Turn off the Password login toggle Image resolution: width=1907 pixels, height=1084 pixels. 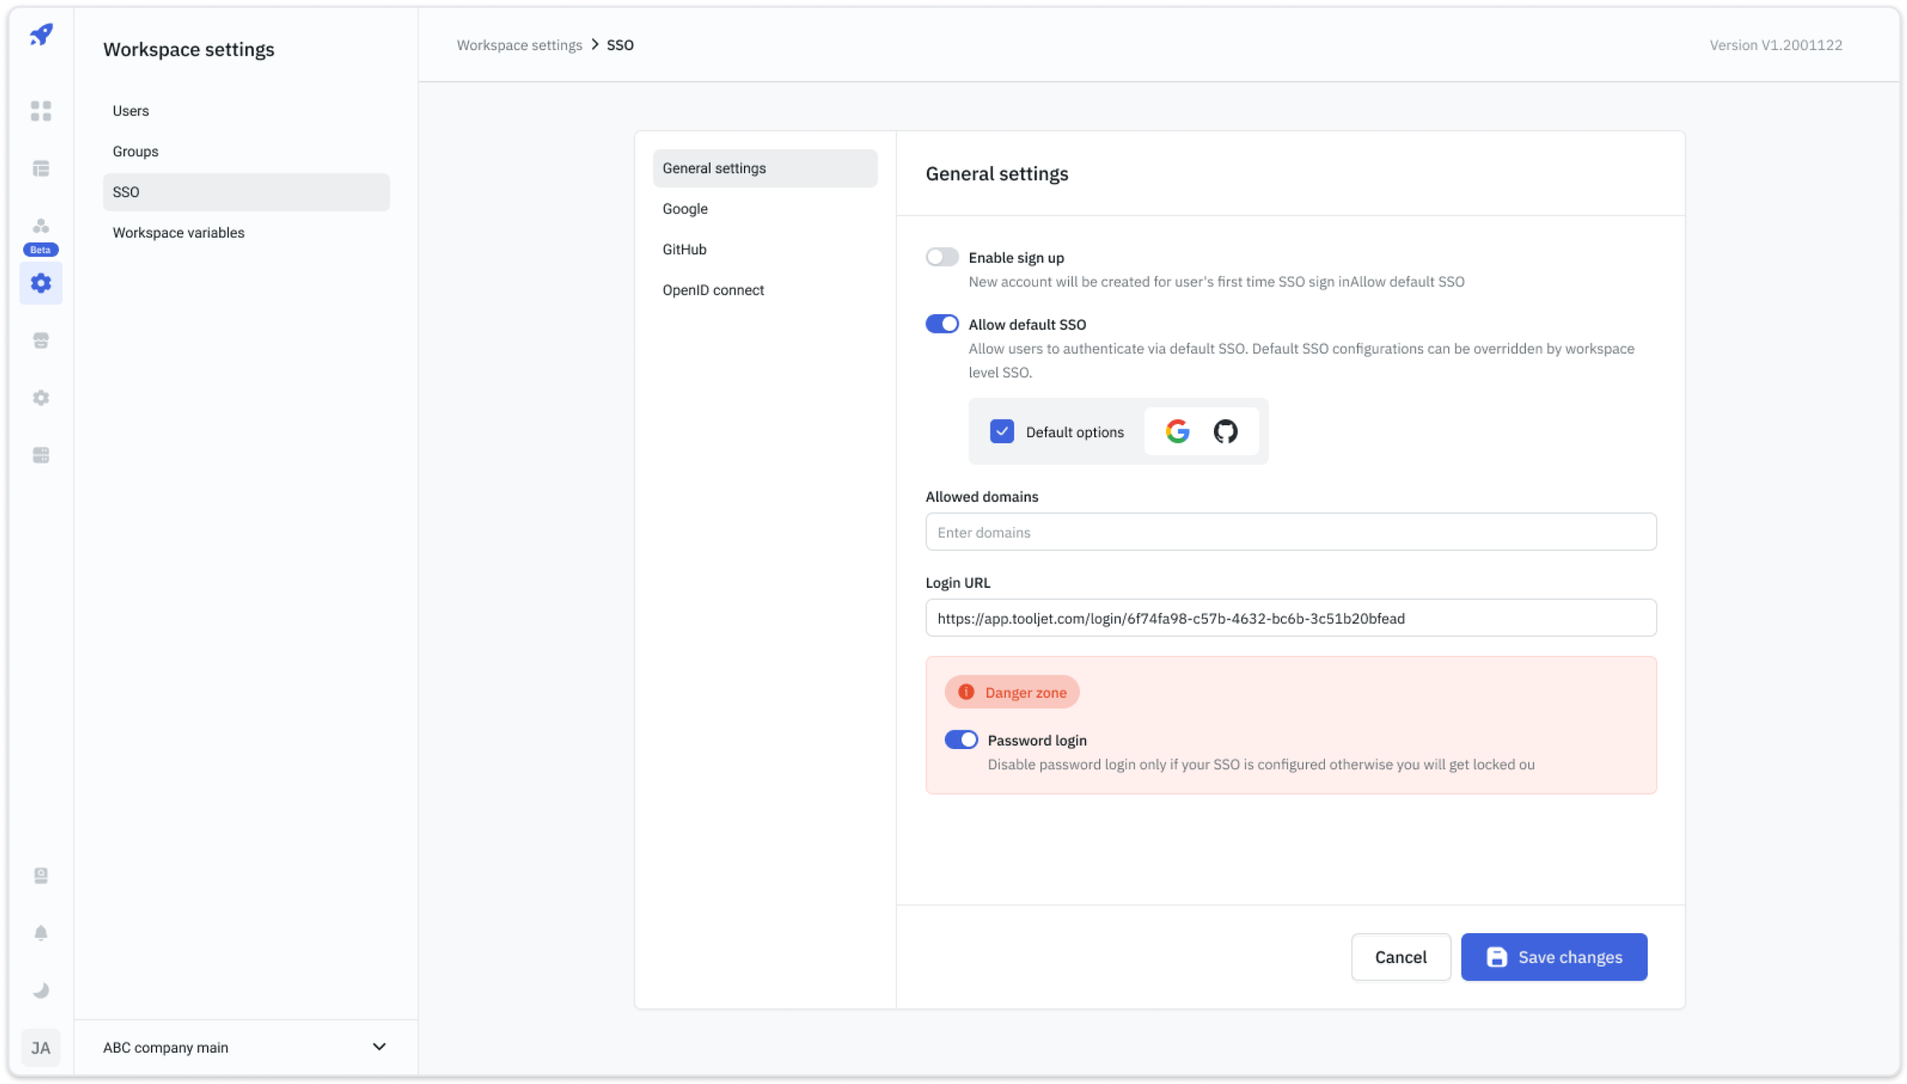(961, 739)
